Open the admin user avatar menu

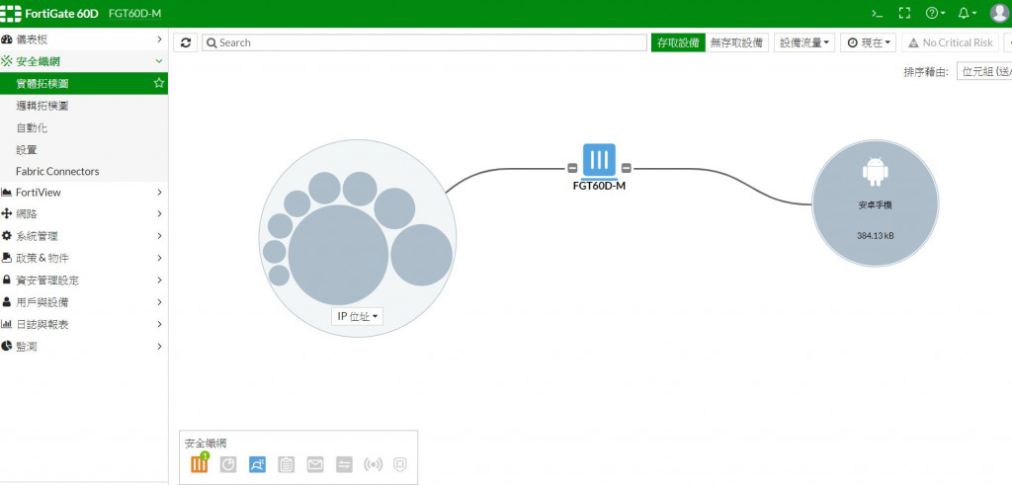tap(999, 13)
